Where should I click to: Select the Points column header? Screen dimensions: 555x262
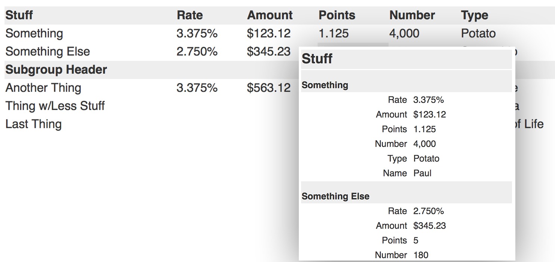tap(337, 15)
